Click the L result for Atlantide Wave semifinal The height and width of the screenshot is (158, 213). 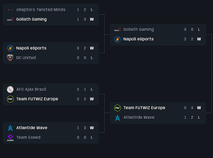click(x=199, y=117)
